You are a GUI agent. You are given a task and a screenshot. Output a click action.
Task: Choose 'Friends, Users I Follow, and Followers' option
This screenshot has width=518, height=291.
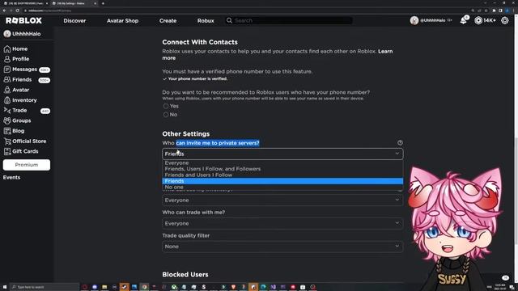[282, 169]
